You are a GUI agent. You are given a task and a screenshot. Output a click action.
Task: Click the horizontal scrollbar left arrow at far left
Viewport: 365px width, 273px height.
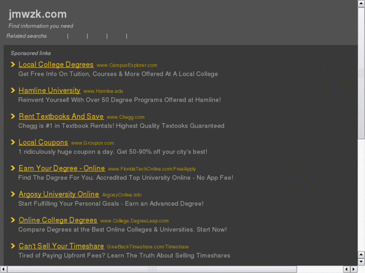pos(4,269)
